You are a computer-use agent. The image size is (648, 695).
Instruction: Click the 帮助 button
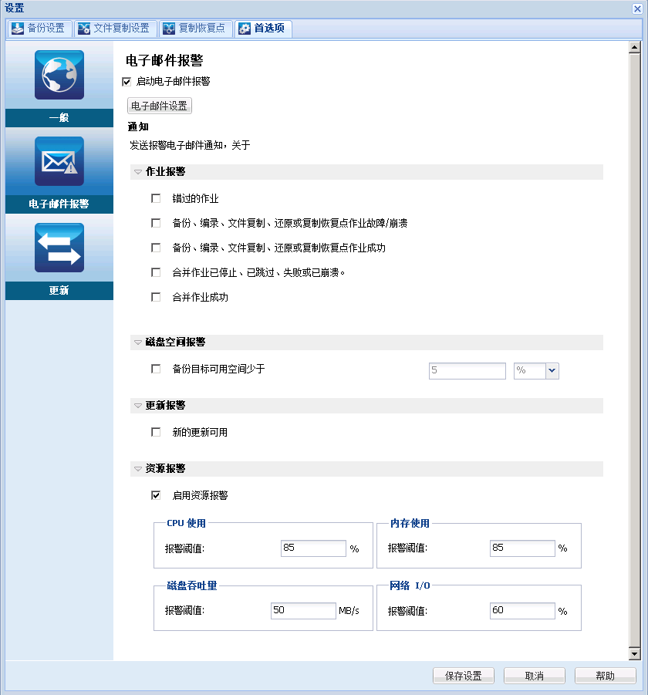(x=605, y=676)
